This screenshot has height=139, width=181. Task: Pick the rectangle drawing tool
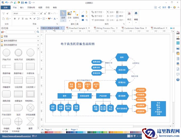point(83,16)
